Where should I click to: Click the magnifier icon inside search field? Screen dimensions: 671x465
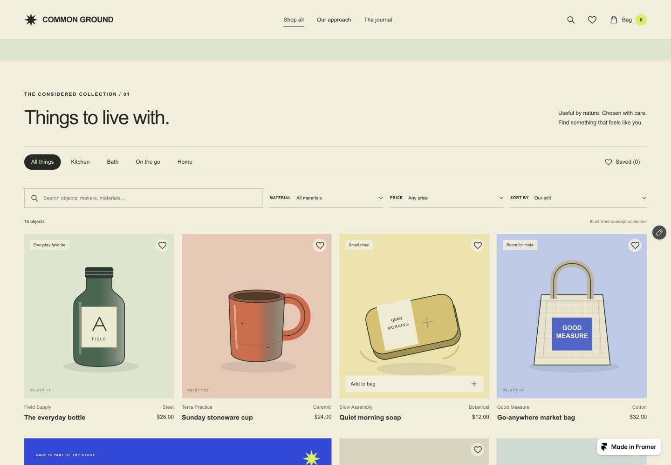(34, 198)
